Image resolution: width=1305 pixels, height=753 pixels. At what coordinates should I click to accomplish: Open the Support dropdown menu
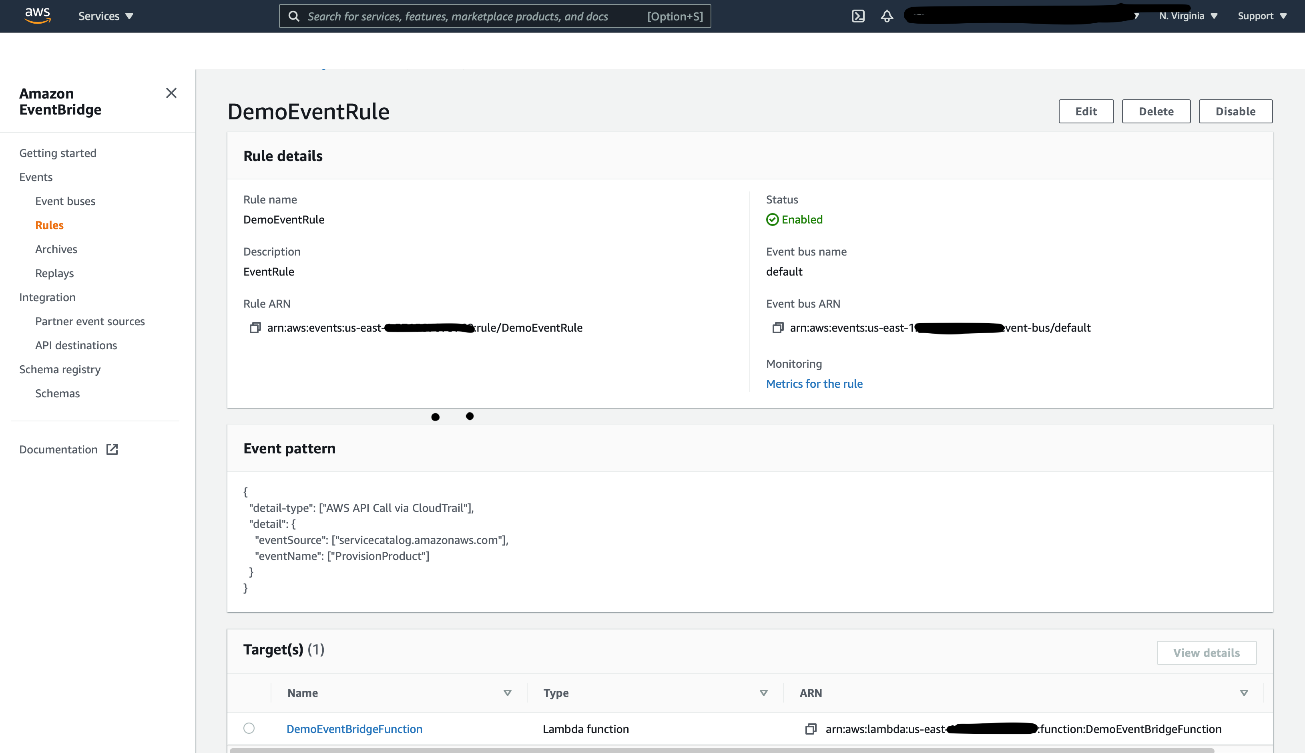click(1262, 16)
